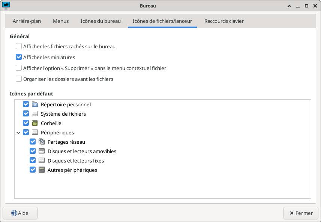This screenshot has width=321, height=222.
Task: Open the Icônes du bureau tab
Action: 100,21
